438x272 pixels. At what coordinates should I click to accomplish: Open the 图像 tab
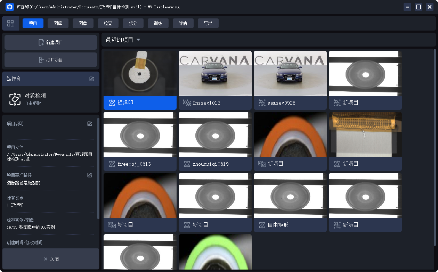coord(83,23)
